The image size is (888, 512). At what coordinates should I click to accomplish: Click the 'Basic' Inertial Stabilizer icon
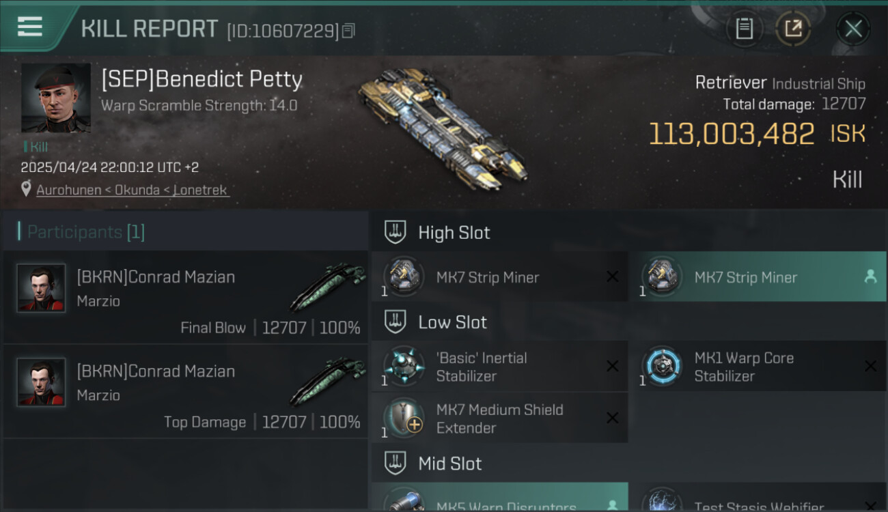[x=404, y=366]
